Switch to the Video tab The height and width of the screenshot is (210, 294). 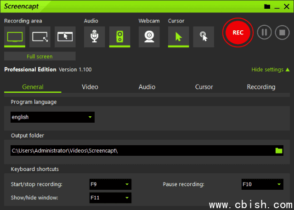coord(90,87)
